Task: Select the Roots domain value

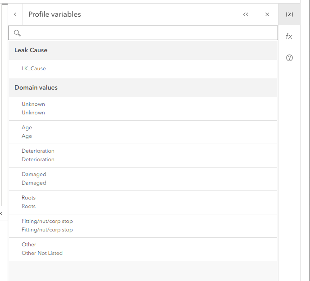Action: [28, 202]
